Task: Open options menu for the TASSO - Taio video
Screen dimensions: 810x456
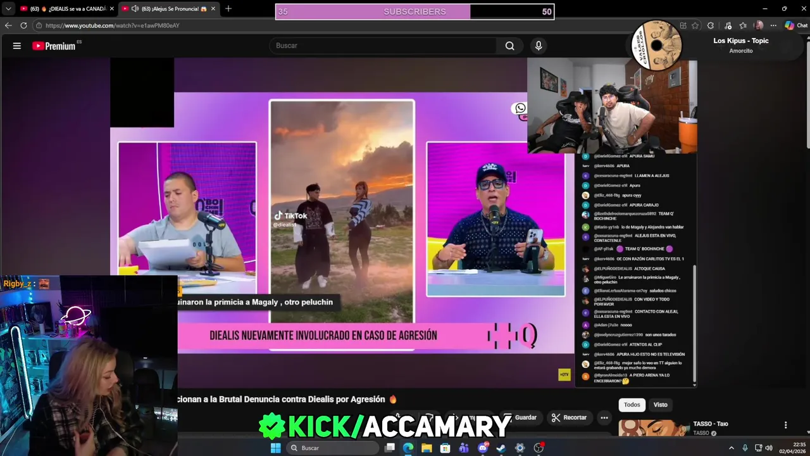Action: [785, 425]
